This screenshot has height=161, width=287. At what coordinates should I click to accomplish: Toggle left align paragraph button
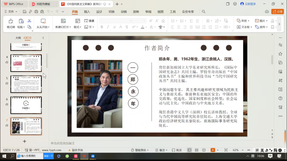tap(172, 27)
